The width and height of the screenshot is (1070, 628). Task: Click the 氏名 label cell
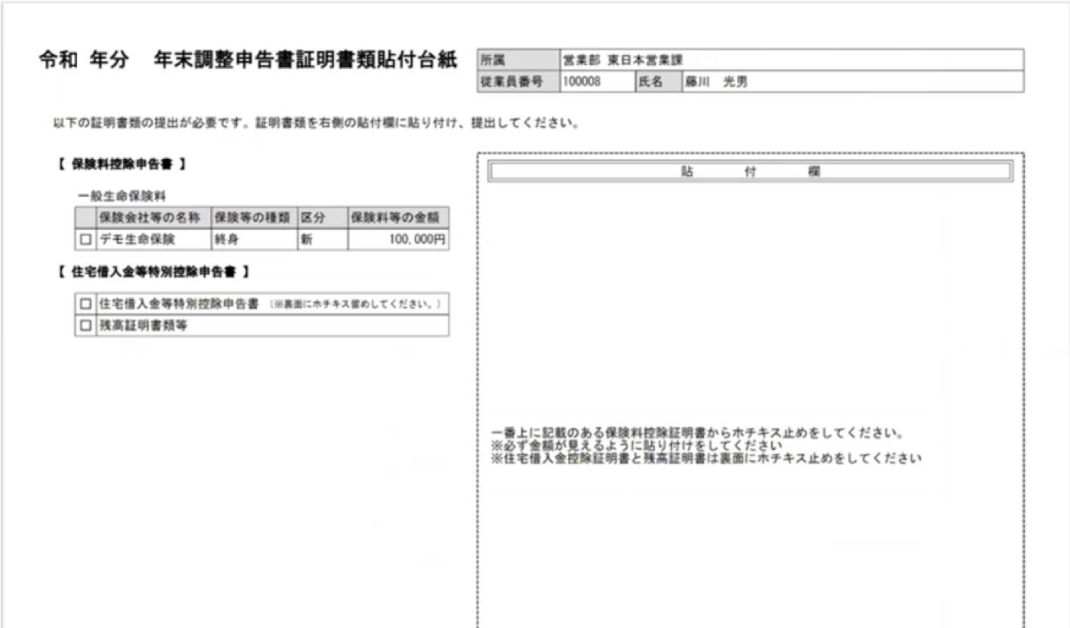(x=658, y=82)
